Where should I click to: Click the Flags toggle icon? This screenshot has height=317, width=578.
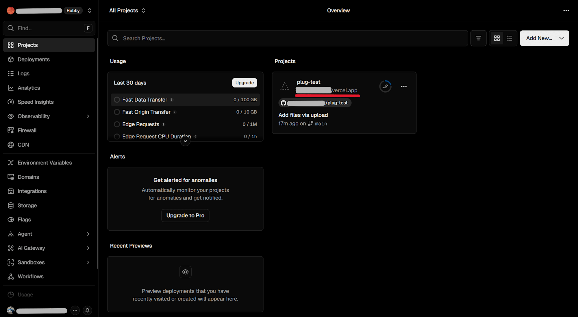tap(11, 219)
